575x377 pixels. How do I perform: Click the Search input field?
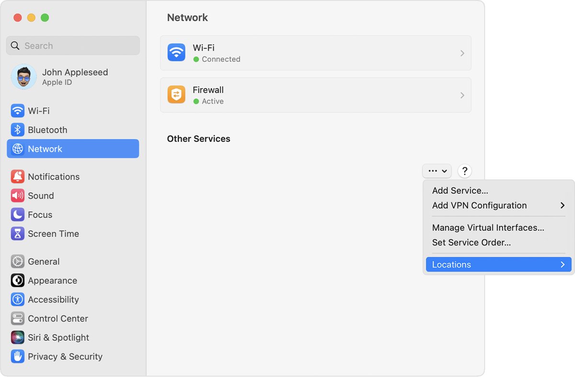point(73,46)
